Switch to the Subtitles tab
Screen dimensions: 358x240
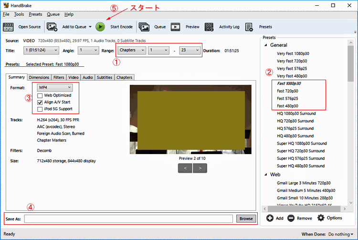click(105, 78)
